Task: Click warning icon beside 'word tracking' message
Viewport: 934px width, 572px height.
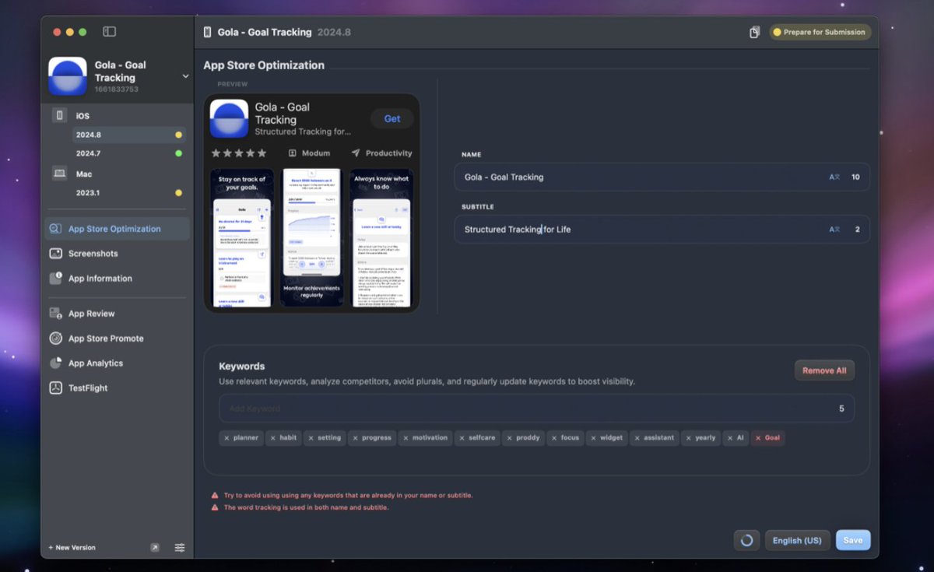Action: [x=215, y=507]
